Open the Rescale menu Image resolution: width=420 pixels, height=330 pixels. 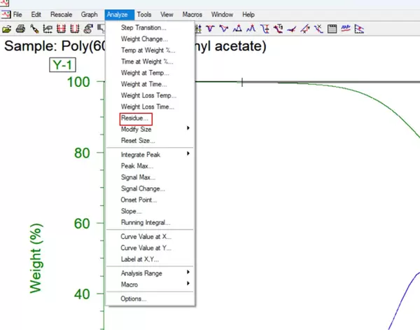pyautogui.click(x=61, y=14)
